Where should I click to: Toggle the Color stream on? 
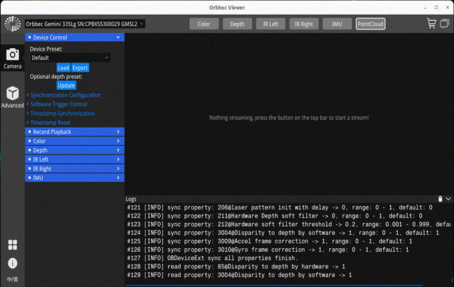(x=204, y=24)
